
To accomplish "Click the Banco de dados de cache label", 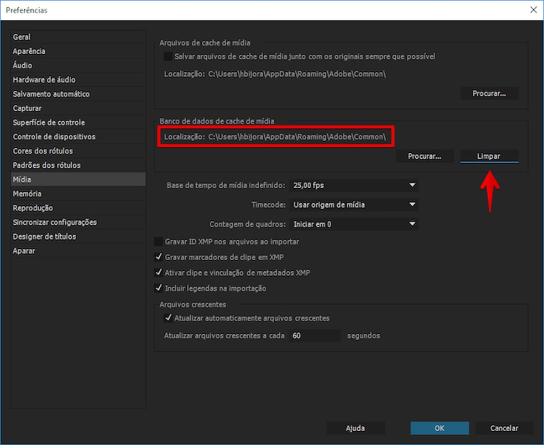I will point(217,121).
